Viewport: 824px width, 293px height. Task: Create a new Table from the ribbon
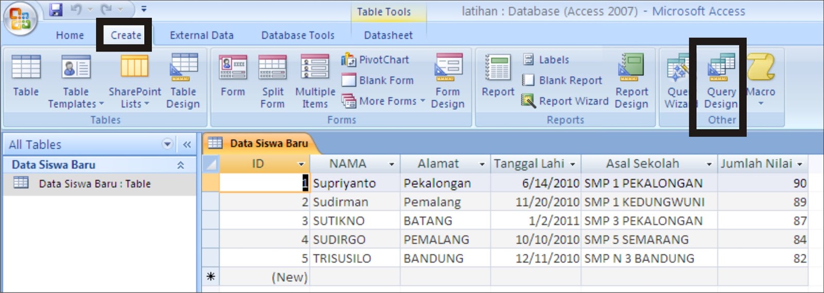pyautogui.click(x=26, y=76)
